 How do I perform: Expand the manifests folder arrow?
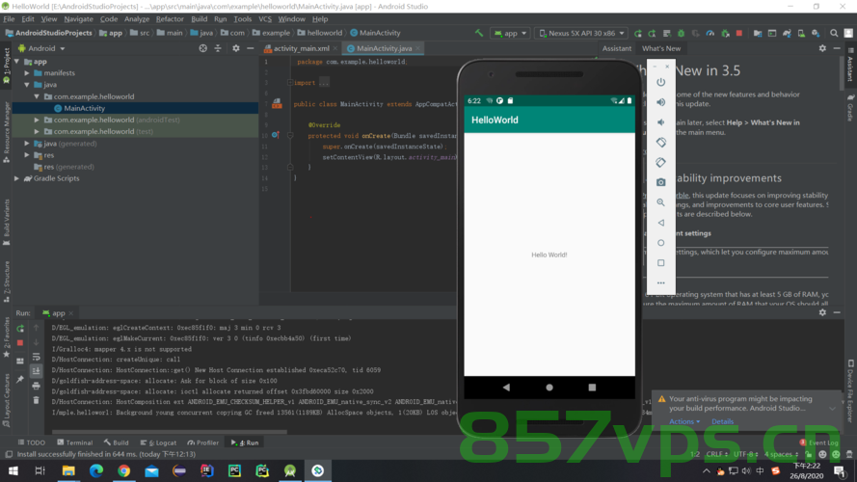[x=27, y=73]
